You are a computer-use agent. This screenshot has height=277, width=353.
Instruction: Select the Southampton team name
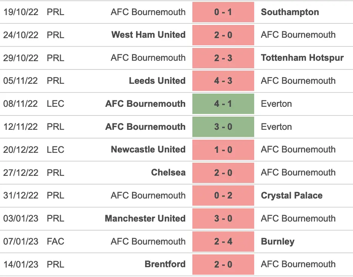[290, 12]
